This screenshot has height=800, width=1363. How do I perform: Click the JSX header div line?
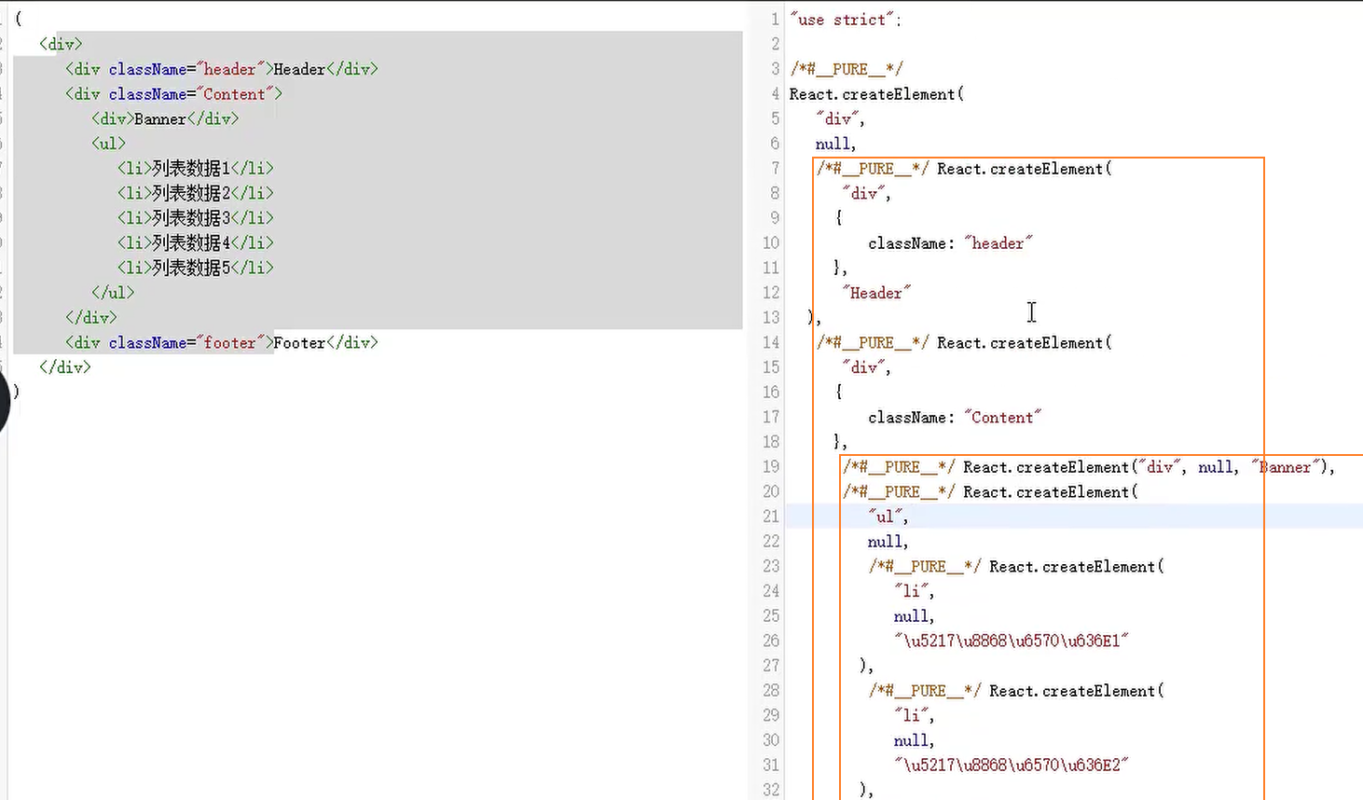coord(222,69)
